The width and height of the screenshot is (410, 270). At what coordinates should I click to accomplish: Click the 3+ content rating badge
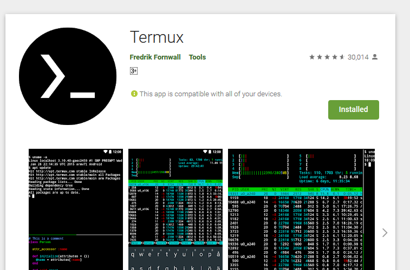(134, 71)
